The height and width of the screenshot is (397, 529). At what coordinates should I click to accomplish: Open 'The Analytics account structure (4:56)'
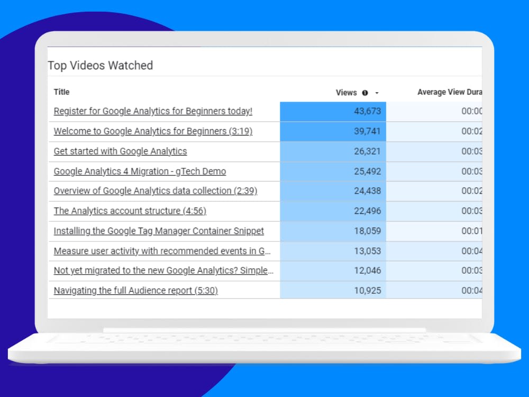click(130, 211)
